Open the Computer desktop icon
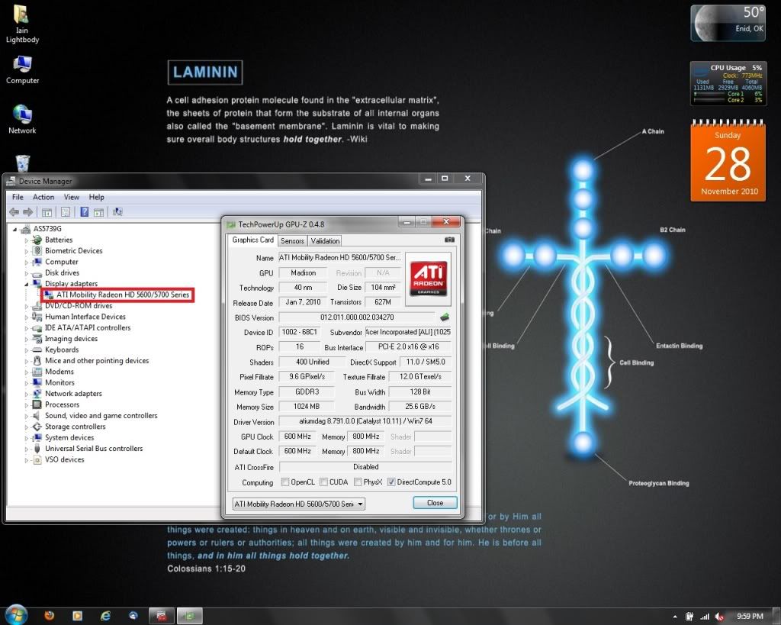 tap(22, 69)
